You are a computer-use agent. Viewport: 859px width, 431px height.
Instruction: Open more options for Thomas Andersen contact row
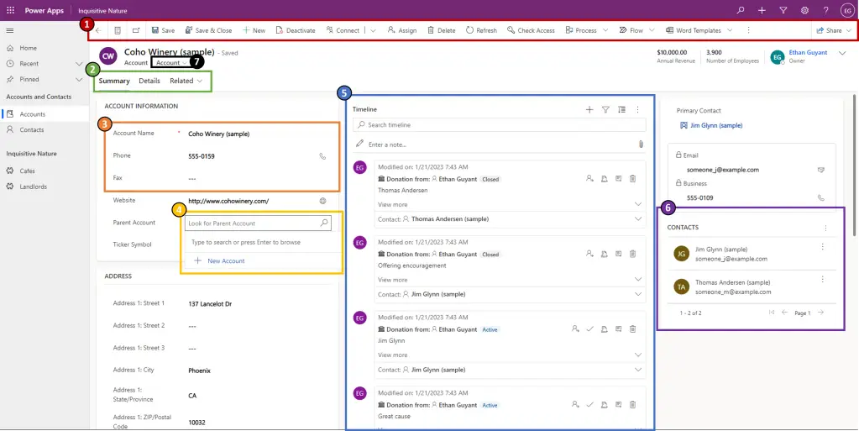click(822, 280)
